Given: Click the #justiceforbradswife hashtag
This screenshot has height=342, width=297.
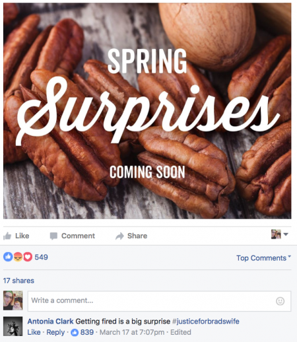Looking at the screenshot, I should pyautogui.click(x=206, y=322).
